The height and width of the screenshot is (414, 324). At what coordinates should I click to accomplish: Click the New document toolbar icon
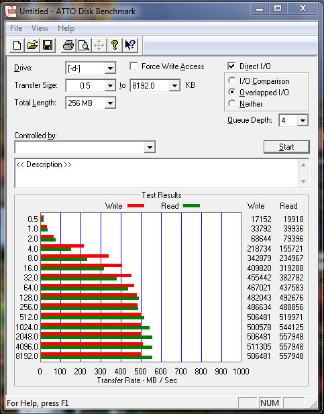[x=17, y=45]
